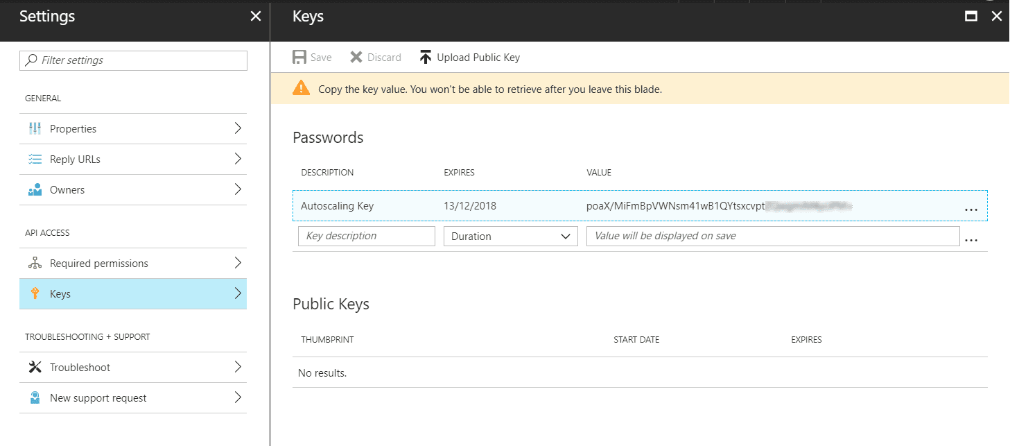Viewport: 1010px width, 446px height.
Task: Click the Reply URLs list icon
Action: [35, 160]
